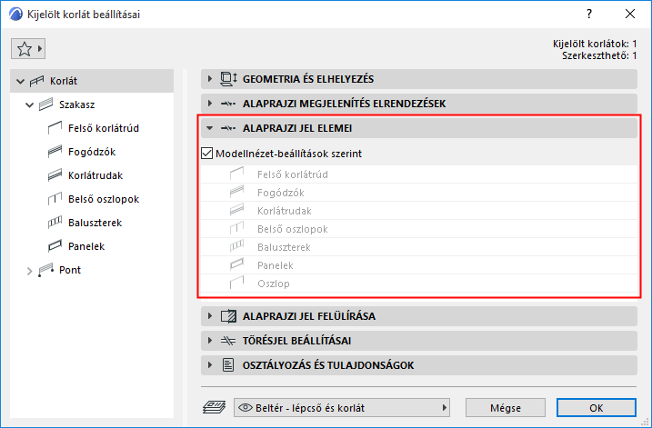Click the layer icon beside layer dropdown
This screenshot has height=428, width=652.
point(214,408)
